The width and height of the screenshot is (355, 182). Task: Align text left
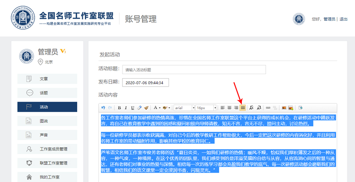(x=223, y=108)
